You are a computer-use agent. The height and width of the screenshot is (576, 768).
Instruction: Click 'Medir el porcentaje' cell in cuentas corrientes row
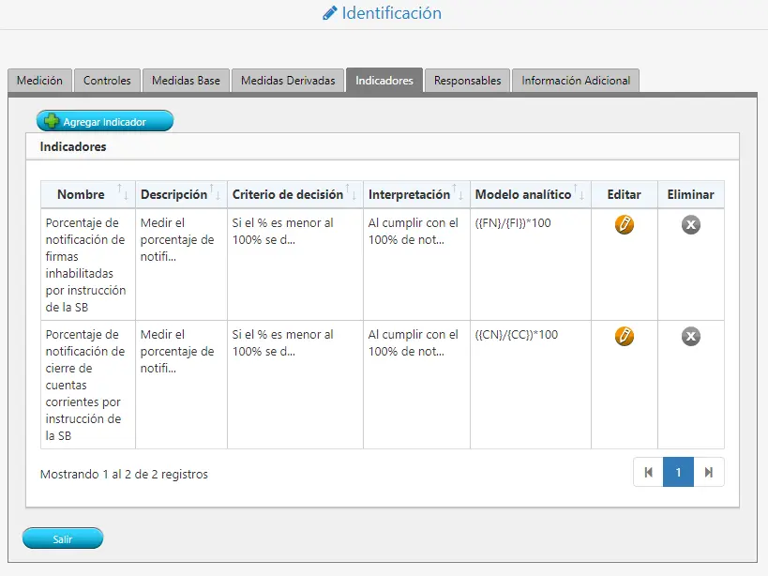181,385
